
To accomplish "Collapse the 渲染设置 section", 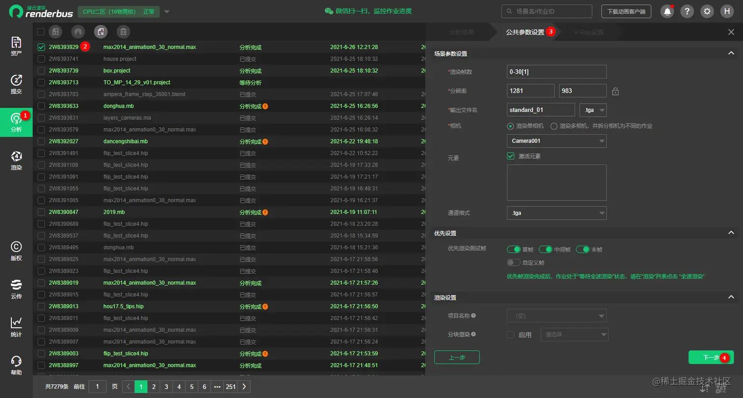I will tap(731, 297).
